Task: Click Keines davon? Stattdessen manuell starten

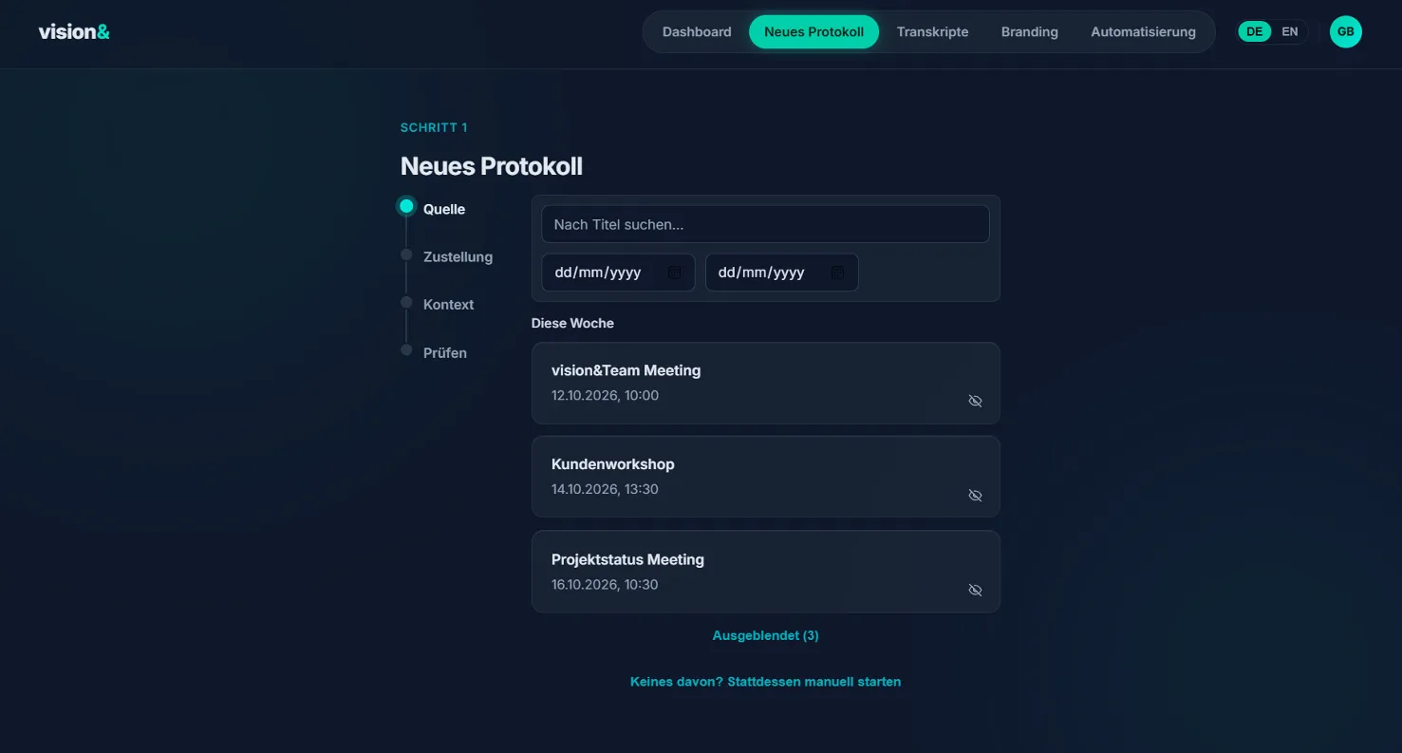Action: click(765, 681)
